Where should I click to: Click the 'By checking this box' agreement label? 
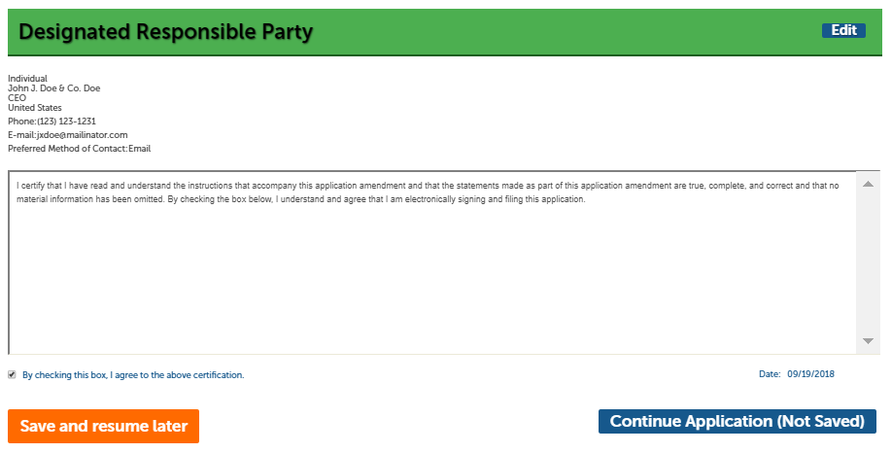coord(133,374)
